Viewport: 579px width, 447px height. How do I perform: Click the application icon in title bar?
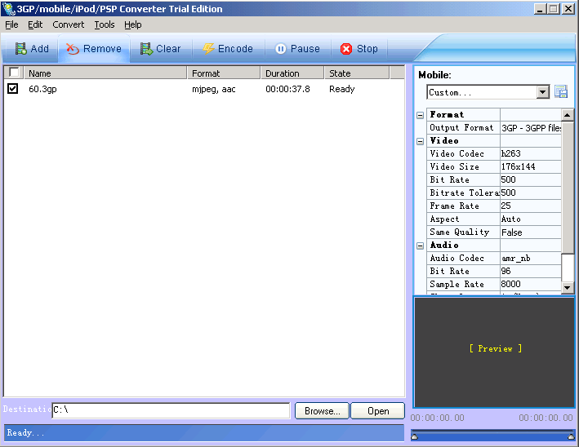click(x=8, y=8)
